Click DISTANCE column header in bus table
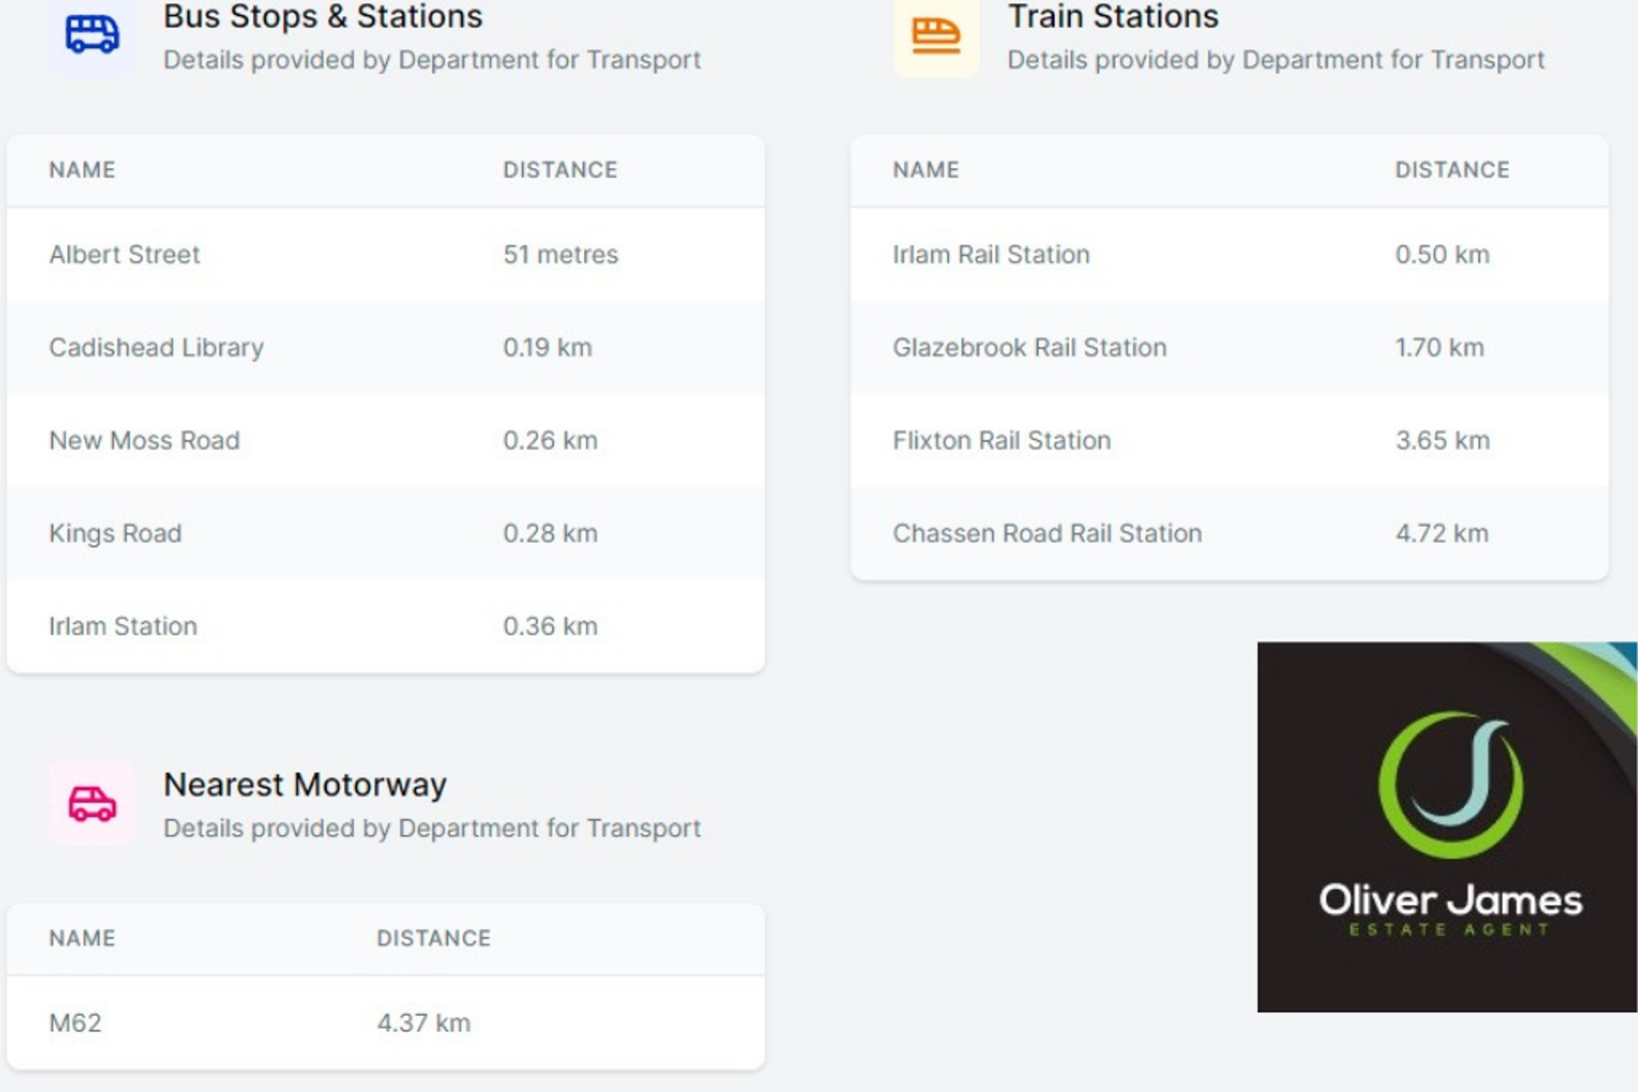1638x1092 pixels. (560, 170)
